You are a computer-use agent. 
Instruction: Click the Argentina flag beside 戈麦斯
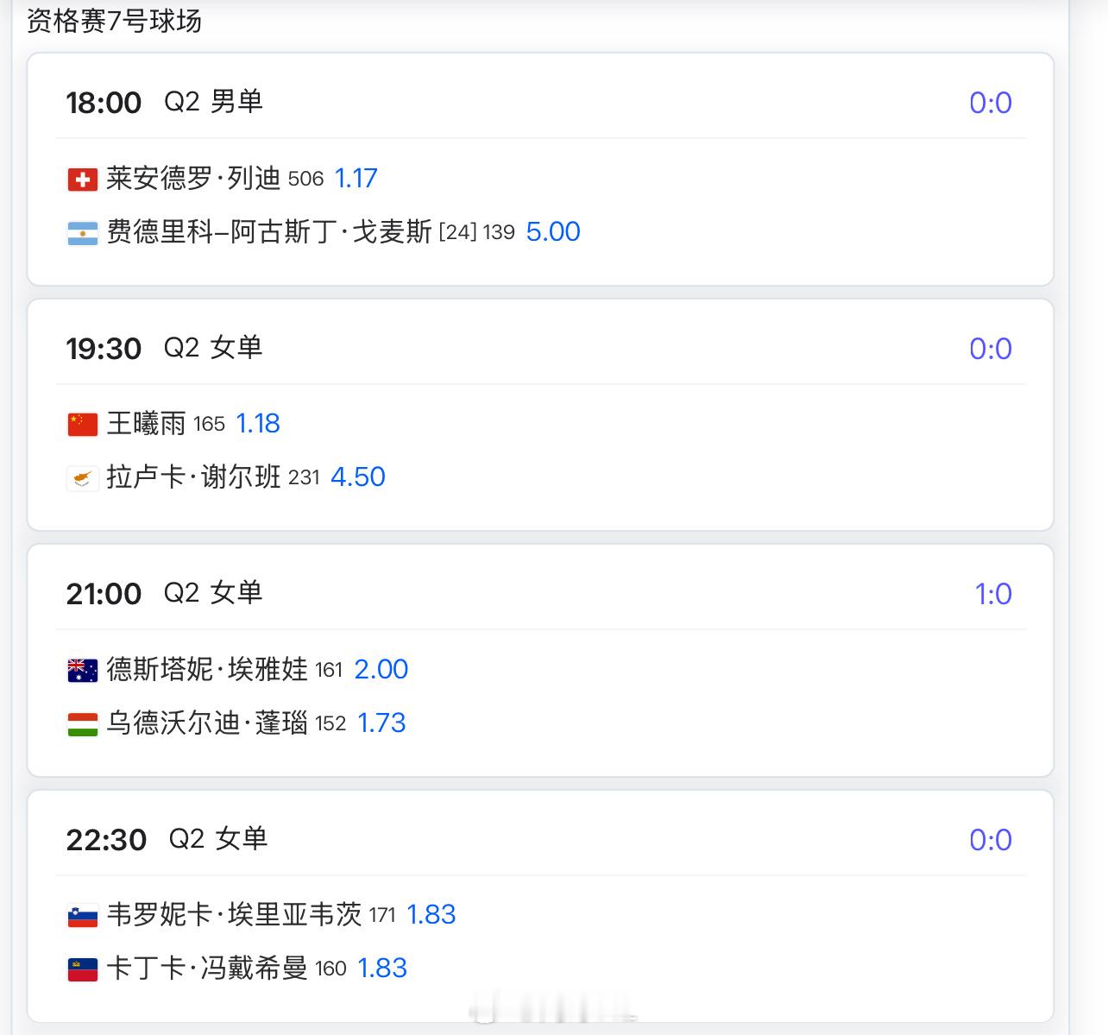[82, 233]
